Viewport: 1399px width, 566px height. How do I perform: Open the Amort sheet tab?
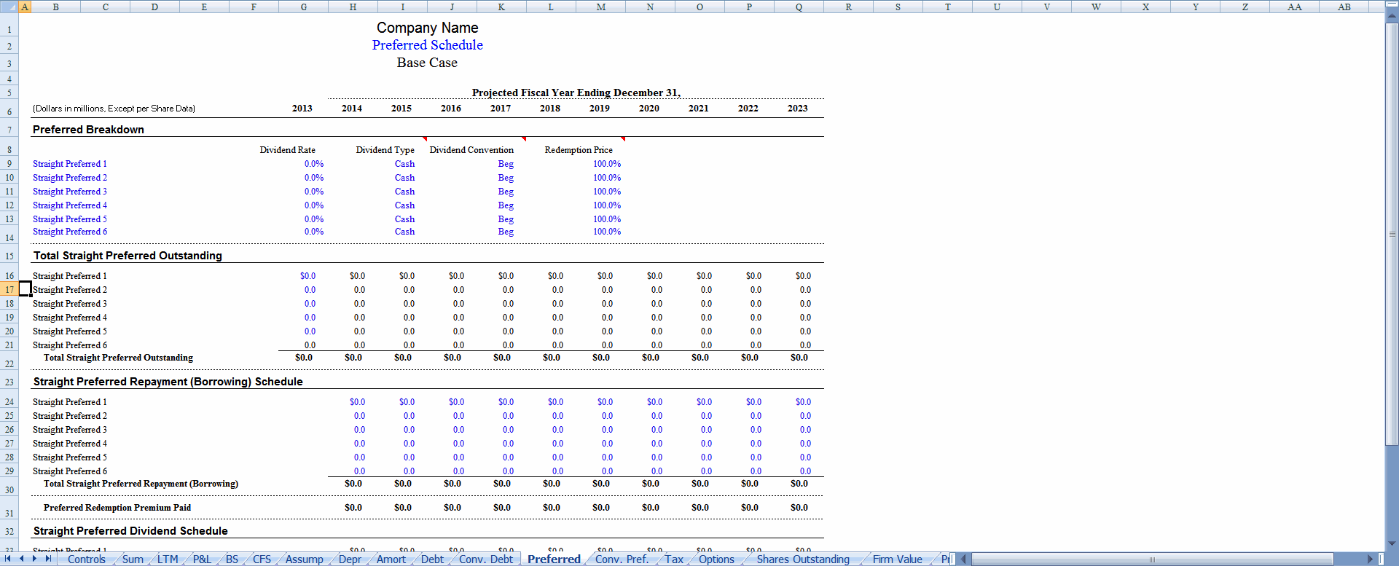[391, 559]
